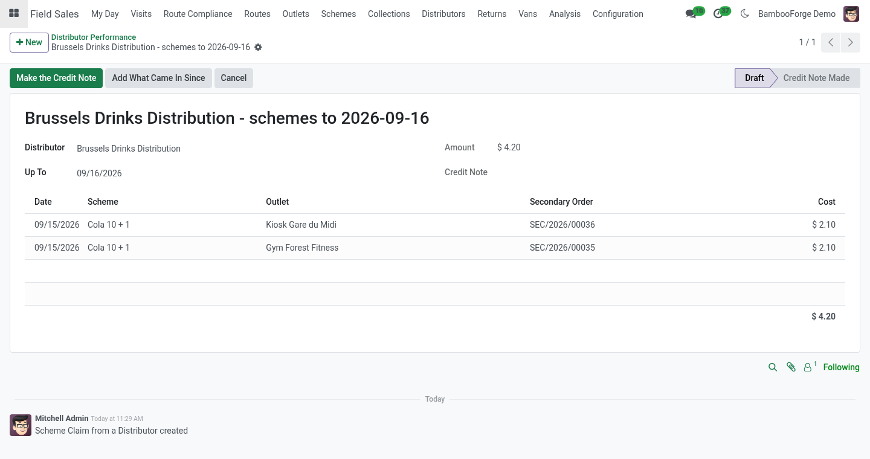Search messages in chatter
Viewport: 870px width, 459px height.
click(773, 367)
